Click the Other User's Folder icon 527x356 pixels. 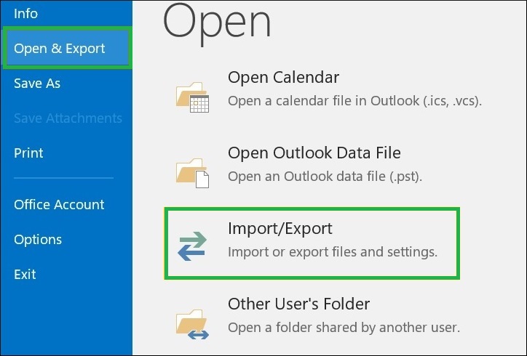point(192,324)
